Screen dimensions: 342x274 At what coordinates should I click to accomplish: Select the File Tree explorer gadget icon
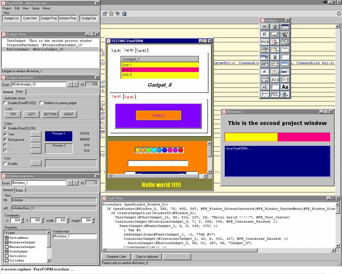point(275,49)
